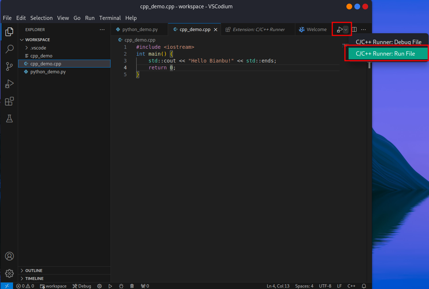Click the split editor icon

pos(354,30)
